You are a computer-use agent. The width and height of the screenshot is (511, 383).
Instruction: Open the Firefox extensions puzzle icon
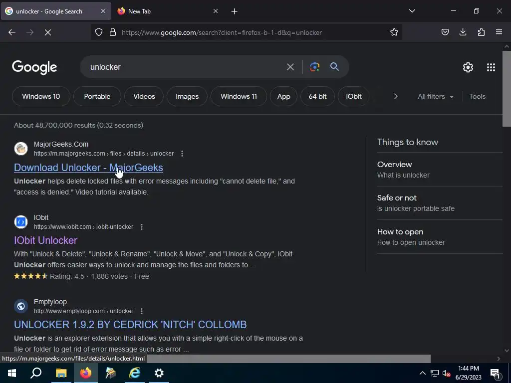click(x=481, y=32)
